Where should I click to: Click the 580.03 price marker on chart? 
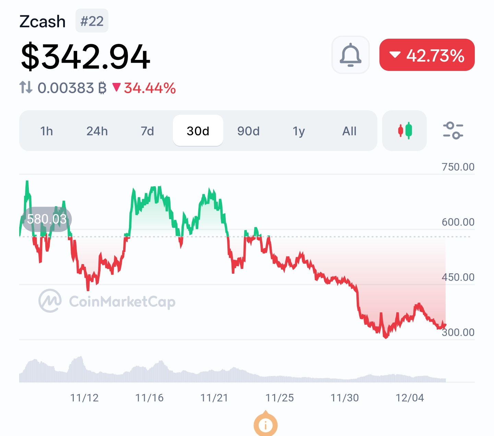coord(47,219)
